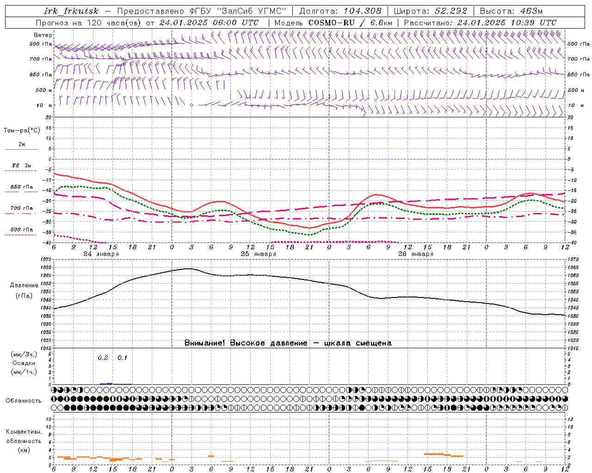Image resolution: width=592 pixels, height=473 pixels.
Task: Click the Широта: 52.292 header field
Action: pyautogui.click(x=431, y=11)
